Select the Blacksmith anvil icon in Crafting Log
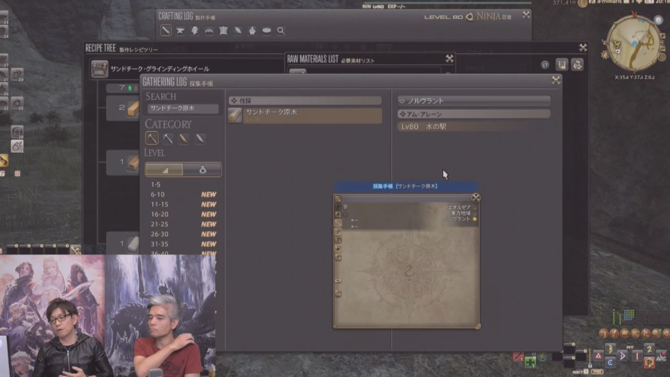 tap(180, 30)
